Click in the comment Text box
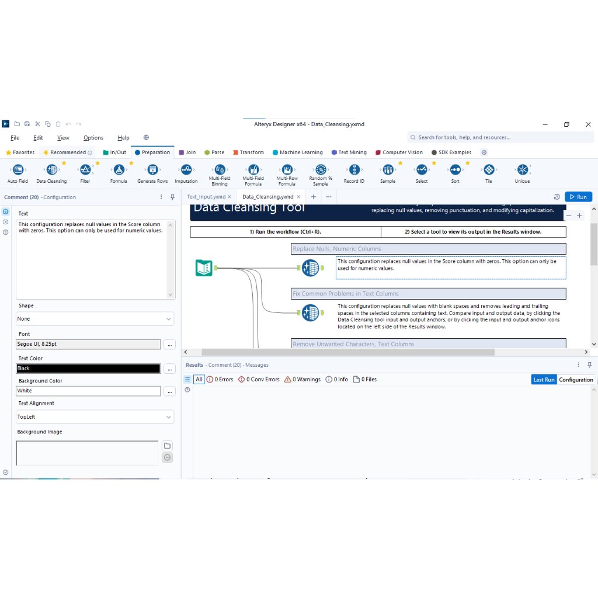The height and width of the screenshot is (598, 598). point(92,259)
